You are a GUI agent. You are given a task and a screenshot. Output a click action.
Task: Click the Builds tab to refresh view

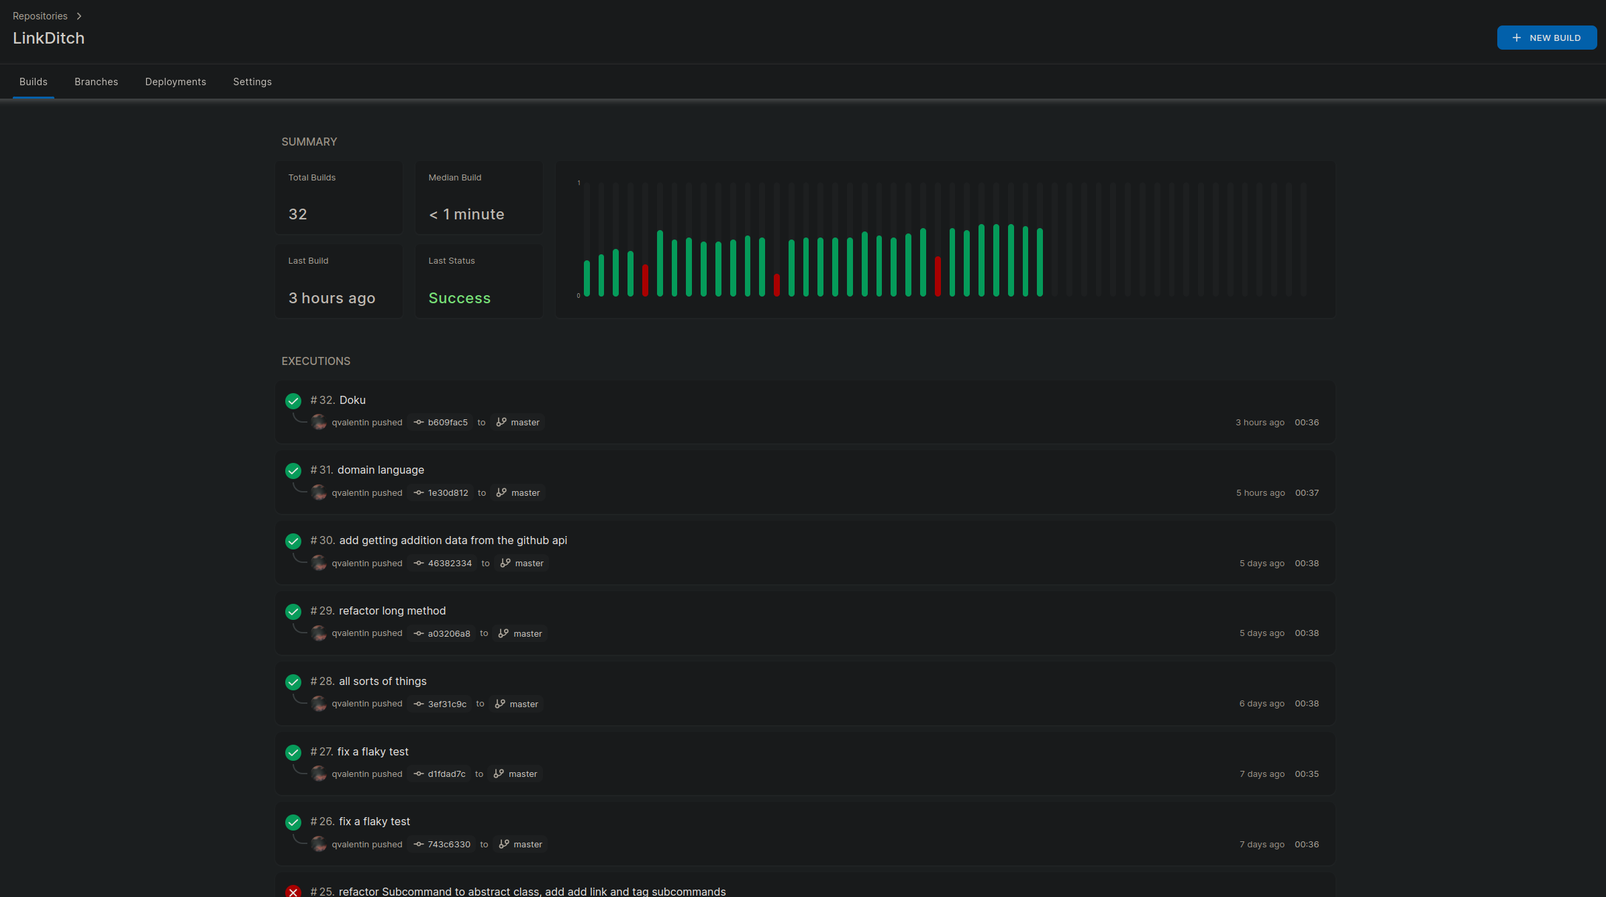32,82
